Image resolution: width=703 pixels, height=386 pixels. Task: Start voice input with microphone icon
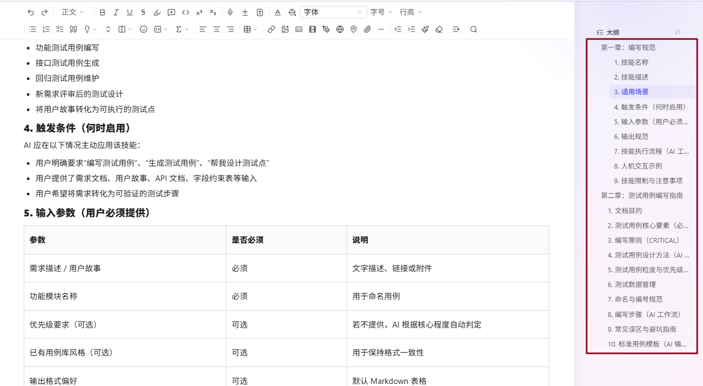pyautogui.click(x=230, y=12)
